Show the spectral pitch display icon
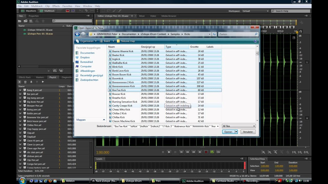 click(73, 11)
